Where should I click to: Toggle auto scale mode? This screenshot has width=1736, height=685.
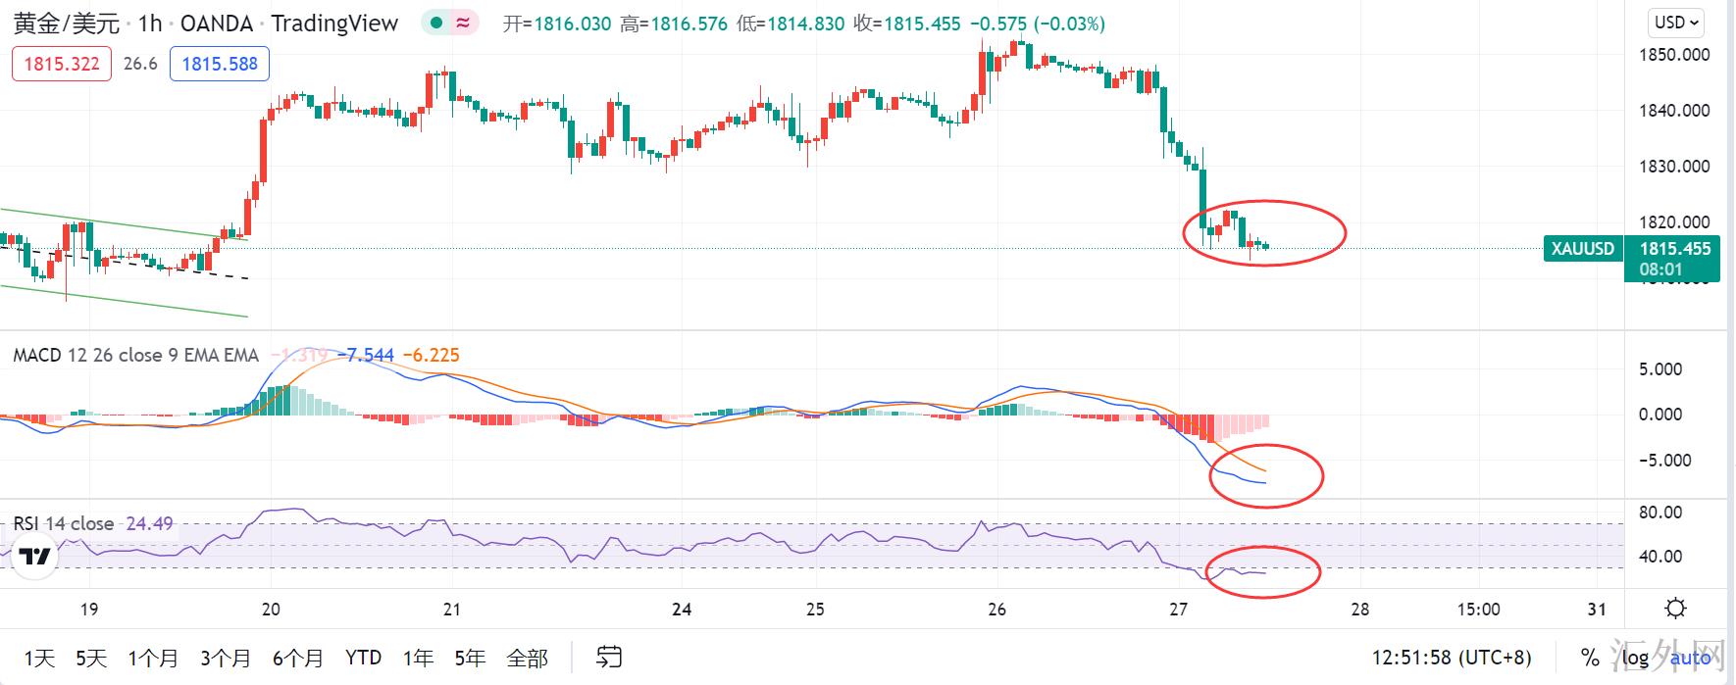pos(1690,658)
